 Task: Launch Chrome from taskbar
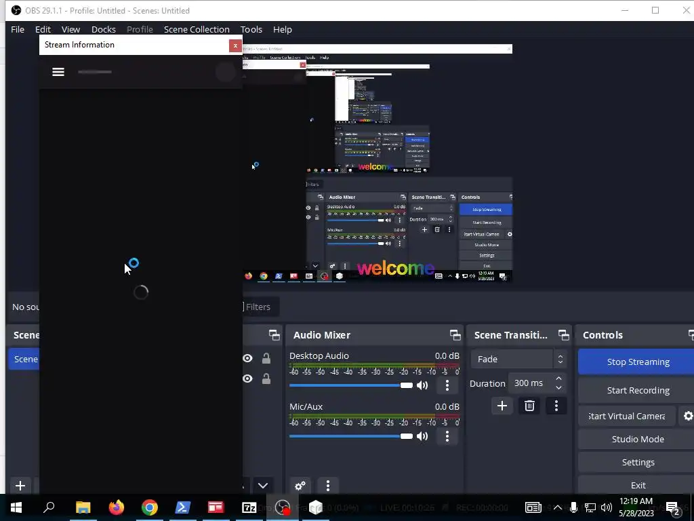tap(150, 507)
